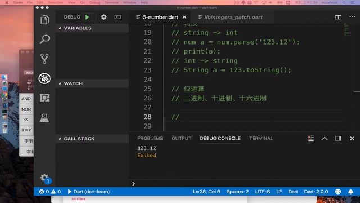Open the feedback smiley in status bar
Screen dimensions: 360x203
(338, 192)
